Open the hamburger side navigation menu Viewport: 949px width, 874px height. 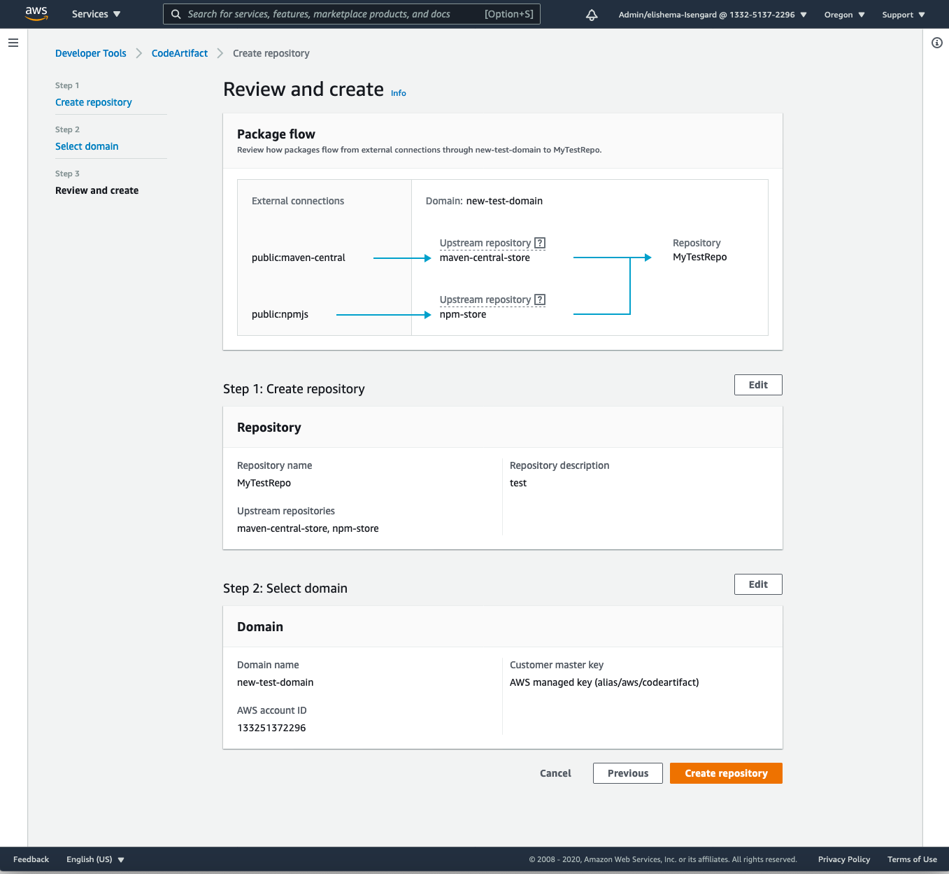13,43
